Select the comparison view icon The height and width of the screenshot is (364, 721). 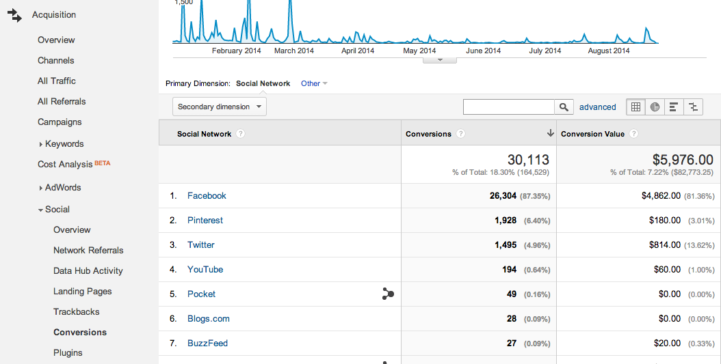pos(693,107)
